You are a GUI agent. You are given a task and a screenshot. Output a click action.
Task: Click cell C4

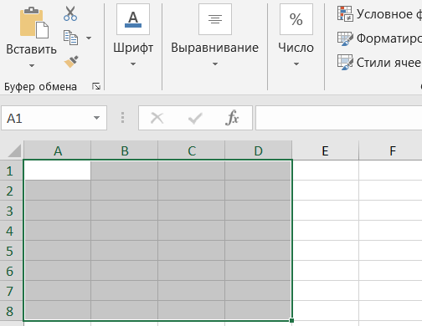click(192, 231)
